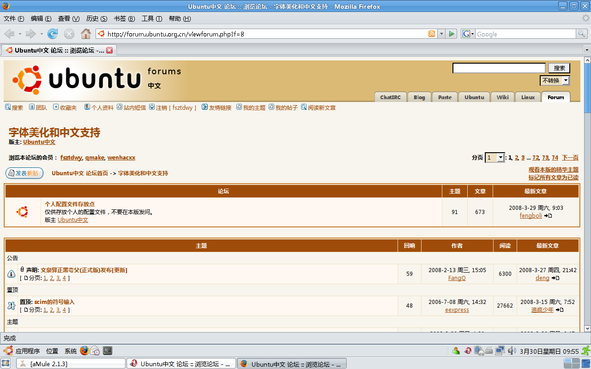Click the volume speaker tray icon

pos(512,351)
